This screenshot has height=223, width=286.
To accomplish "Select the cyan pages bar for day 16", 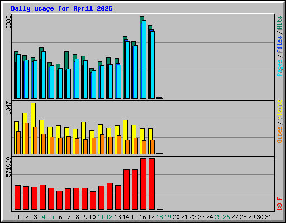I will pos(144,59).
